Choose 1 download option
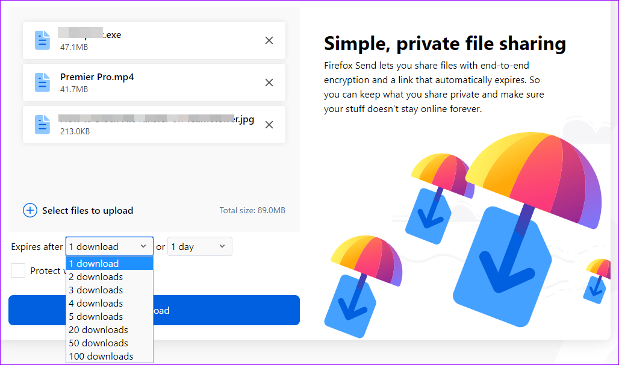The height and width of the screenshot is (365, 619). click(110, 263)
